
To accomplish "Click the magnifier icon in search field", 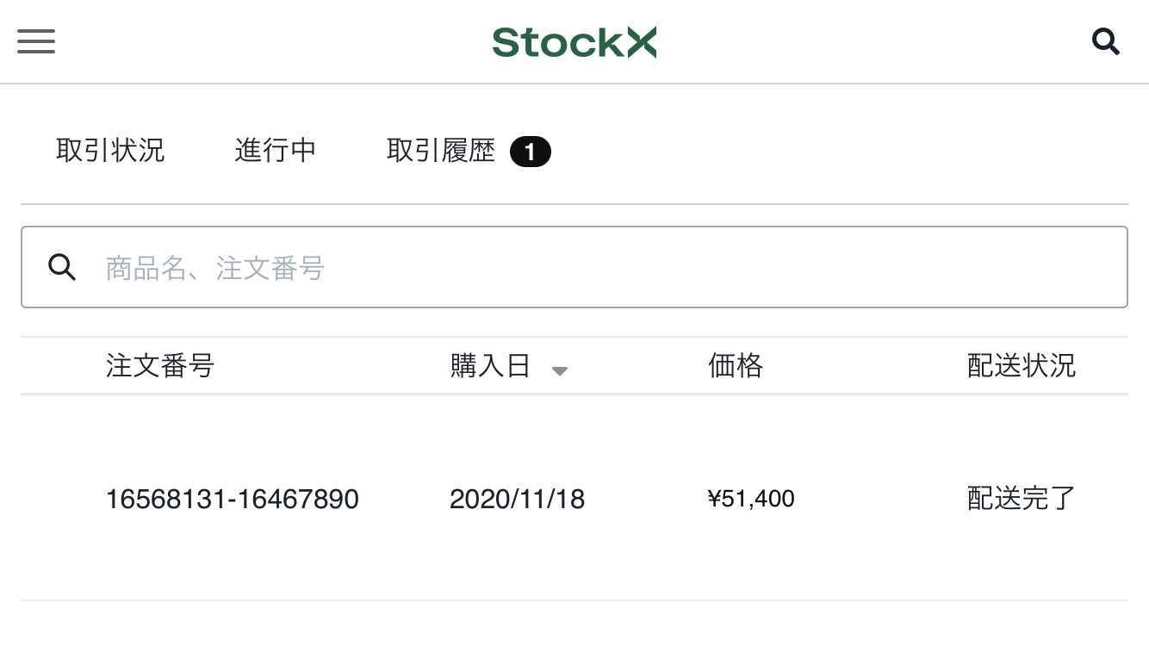I will (62, 267).
